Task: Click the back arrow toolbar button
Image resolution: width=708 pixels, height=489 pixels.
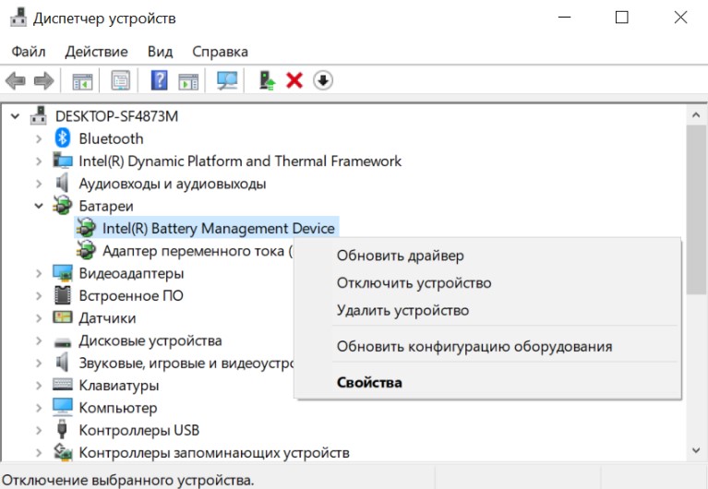Action: coord(16,81)
